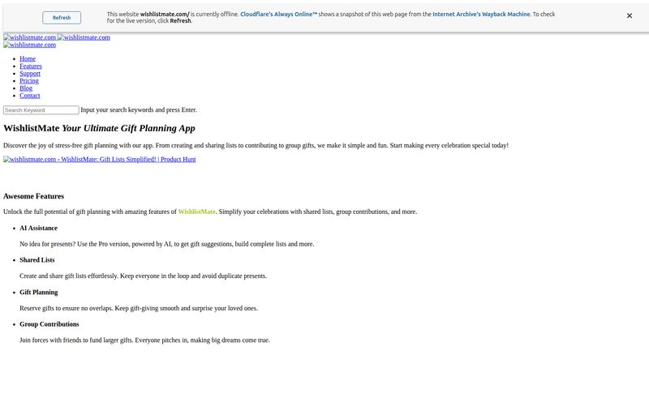Open the Internet Archive's Wayback Machine link
Image resolution: width=649 pixels, height=402 pixels.
481,14
